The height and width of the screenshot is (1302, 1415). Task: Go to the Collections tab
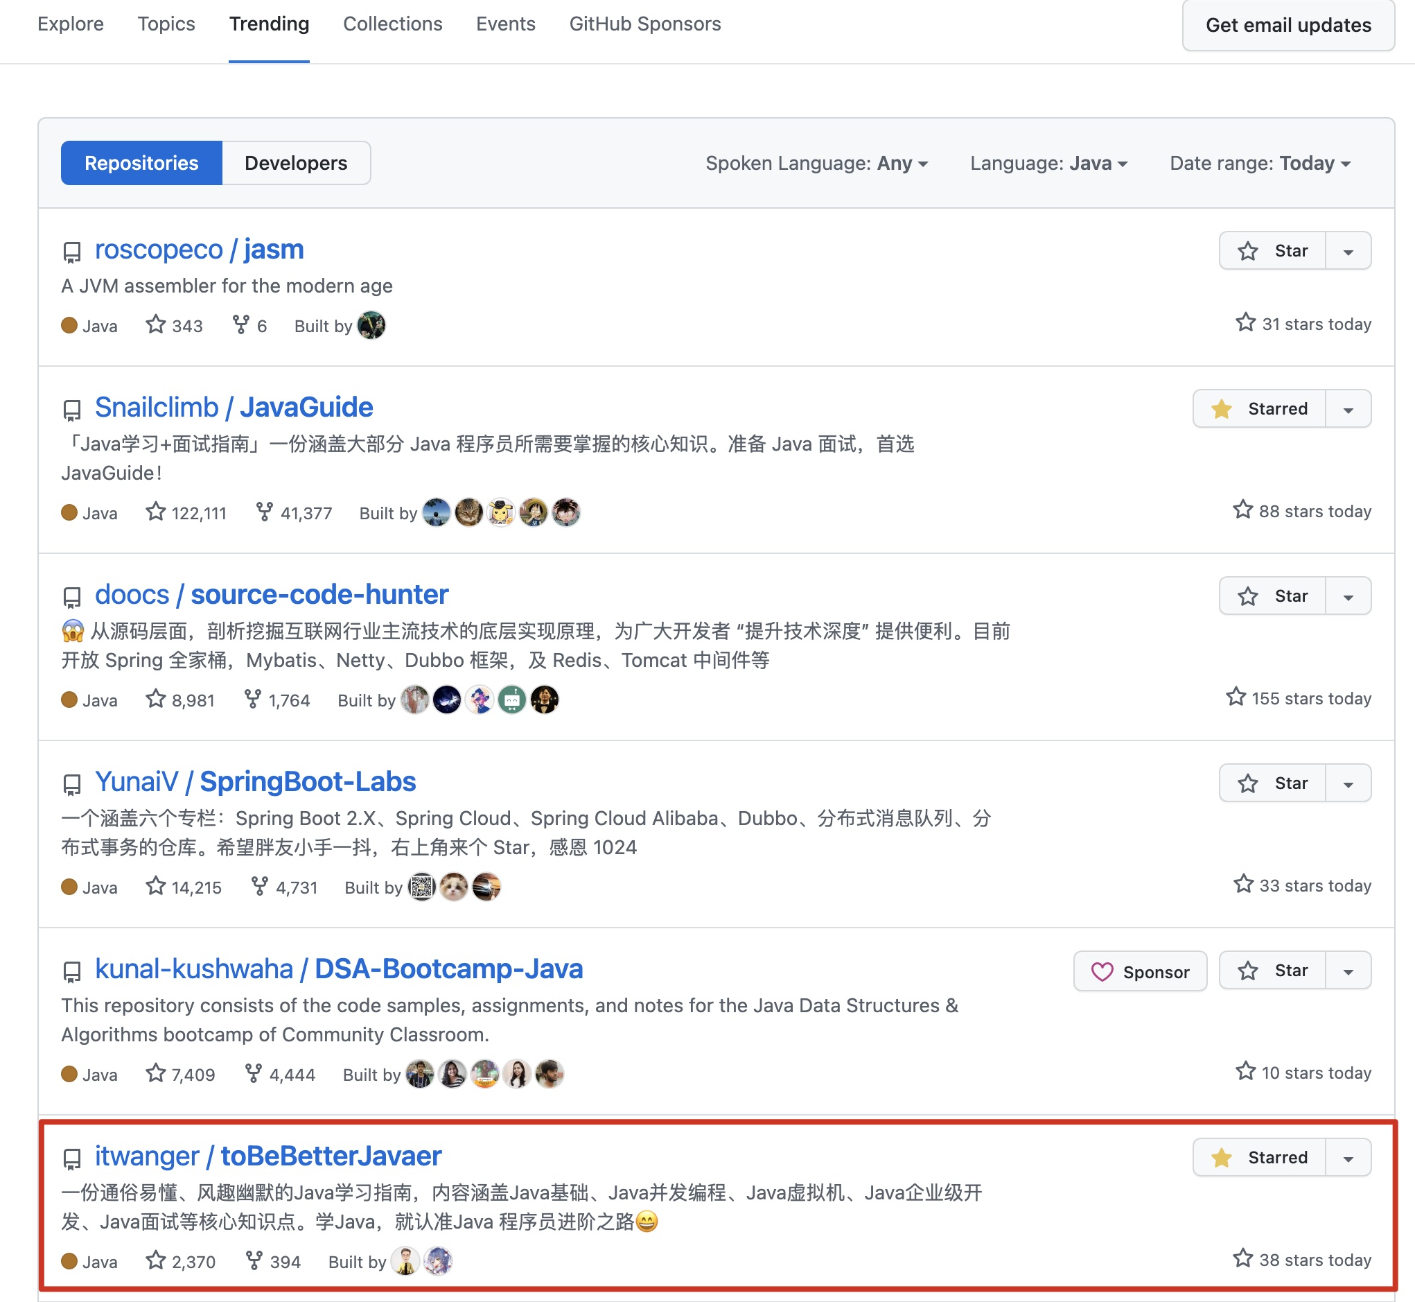pyautogui.click(x=392, y=24)
